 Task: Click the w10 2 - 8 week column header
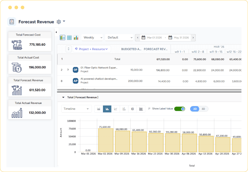(x=198, y=52)
